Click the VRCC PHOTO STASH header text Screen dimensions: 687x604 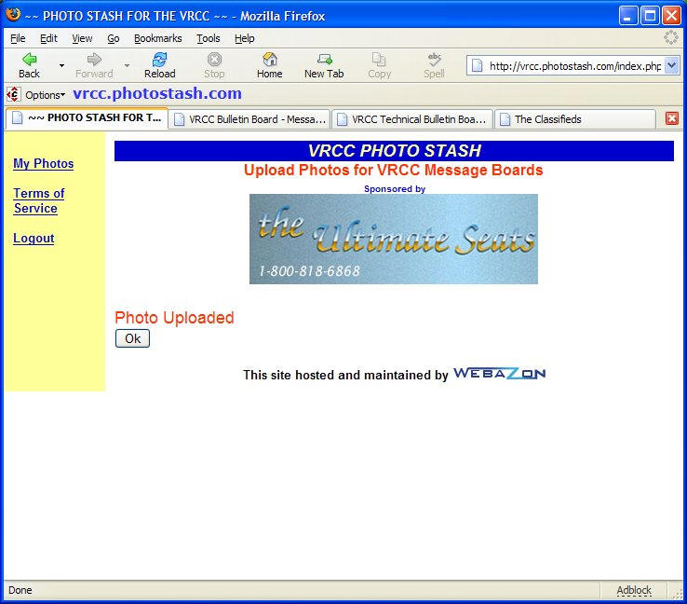tap(395, 151)
